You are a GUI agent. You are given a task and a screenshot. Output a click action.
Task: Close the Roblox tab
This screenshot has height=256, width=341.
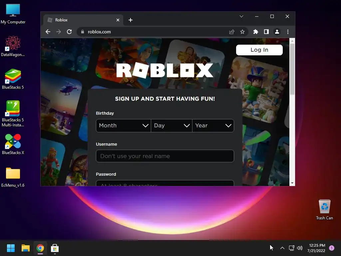point(118,20)
